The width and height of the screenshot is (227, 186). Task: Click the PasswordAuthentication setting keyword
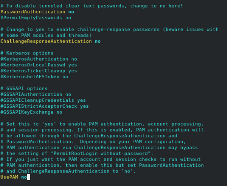pyautogui.click(x=33, y=12)
